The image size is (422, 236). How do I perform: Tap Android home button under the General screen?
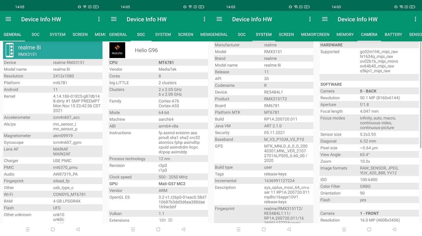53,229
